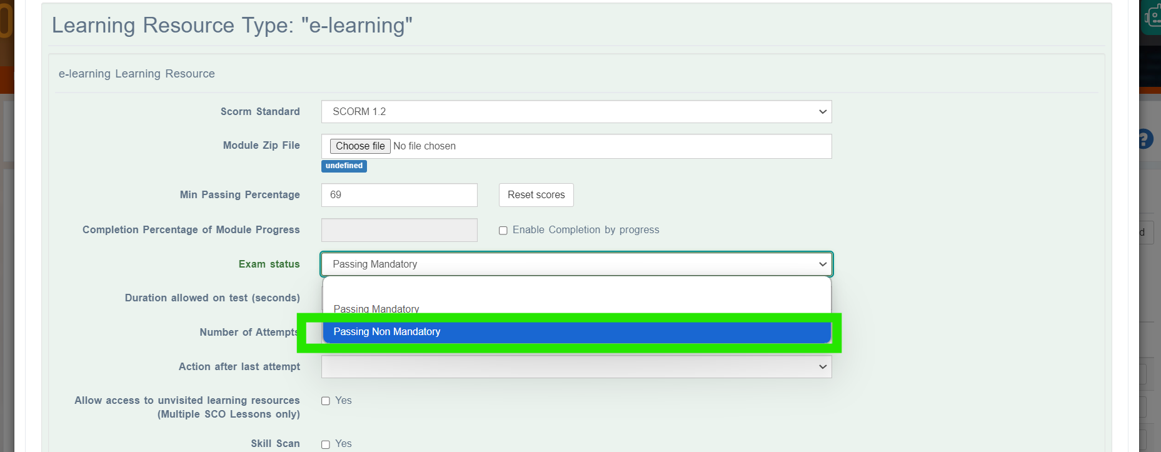This screenshot has width=1161, height=452.
Task: Expand the Action after last attempt dropdown
Action: (576, 366)
